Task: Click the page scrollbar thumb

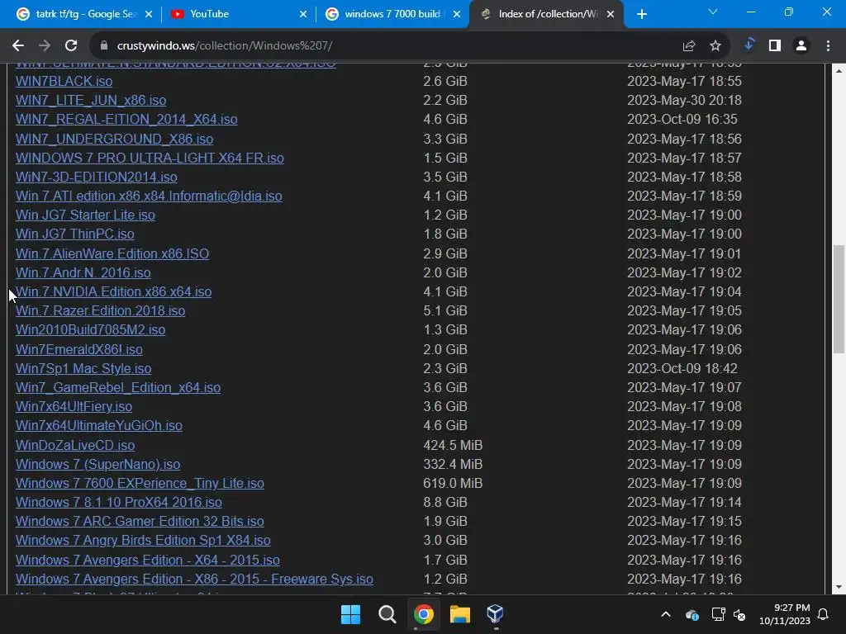Action: pyautogui.click(x=839, y=299)
